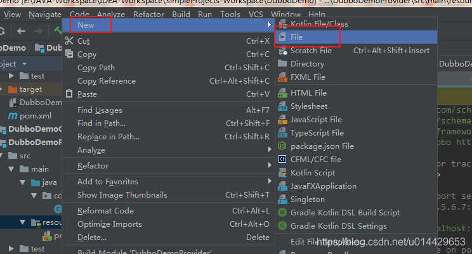Select Reformat Code entry
This screenshot has height=254, width=472.
point(168,211)
